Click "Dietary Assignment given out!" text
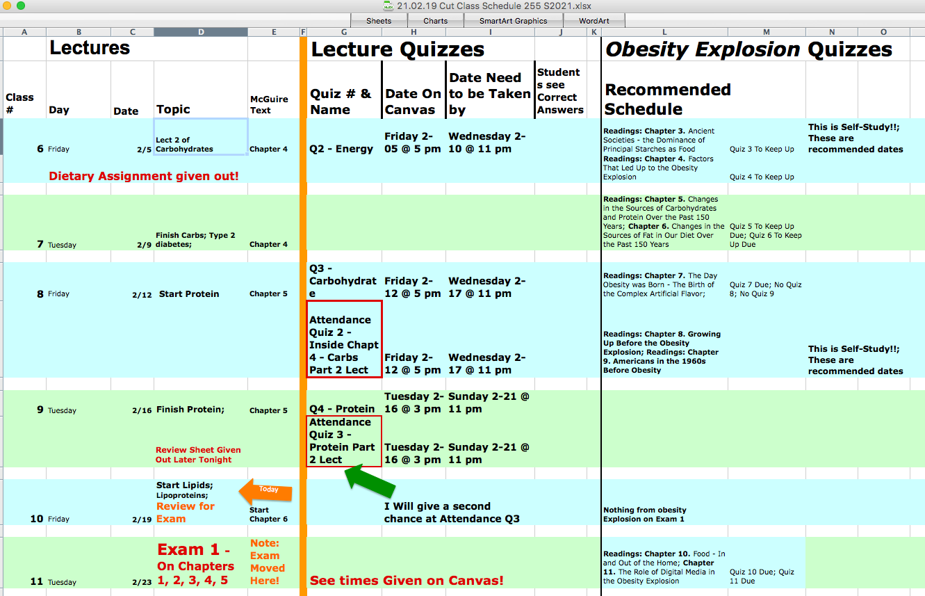Screen dimensions: 925x596 (x=144, y=177)
